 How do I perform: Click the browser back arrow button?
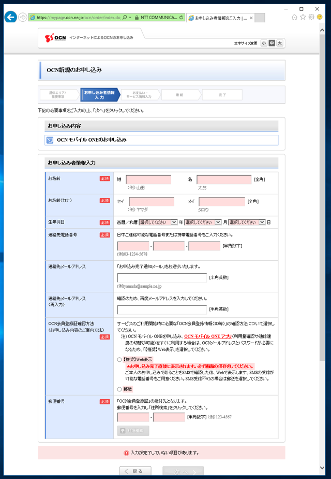11,17
